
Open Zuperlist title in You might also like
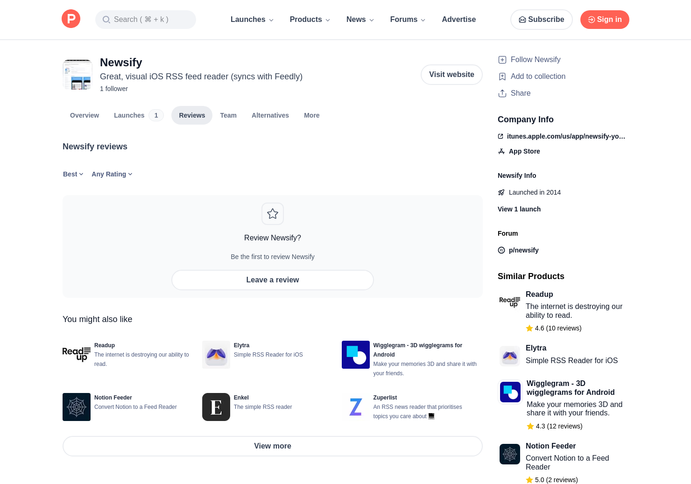click(x=385, y=398)
